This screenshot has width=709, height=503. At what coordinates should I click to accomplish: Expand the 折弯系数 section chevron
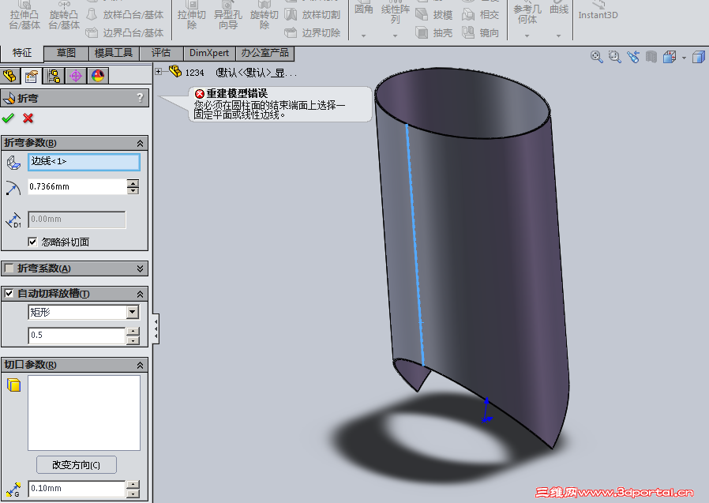(141, 268)
